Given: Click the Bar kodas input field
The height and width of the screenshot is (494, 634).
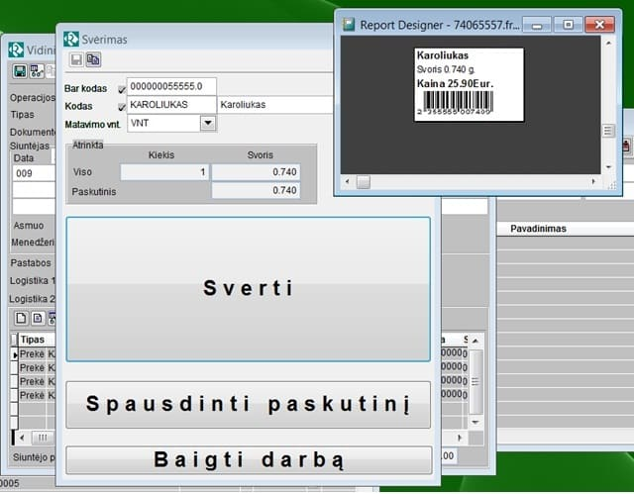Looking at the screenshot, I should point(171,87).
